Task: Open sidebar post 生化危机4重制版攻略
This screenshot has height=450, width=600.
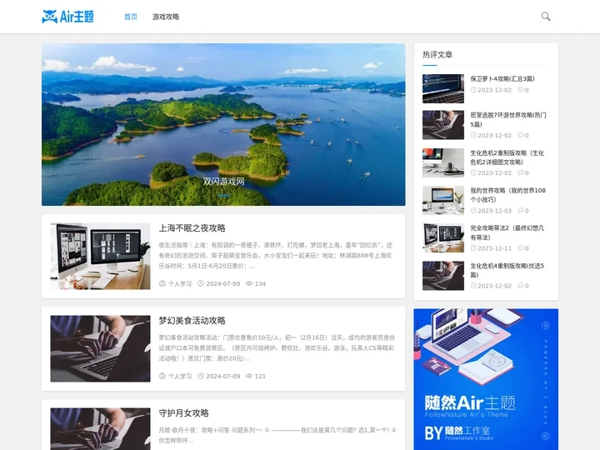Action: 507,270
